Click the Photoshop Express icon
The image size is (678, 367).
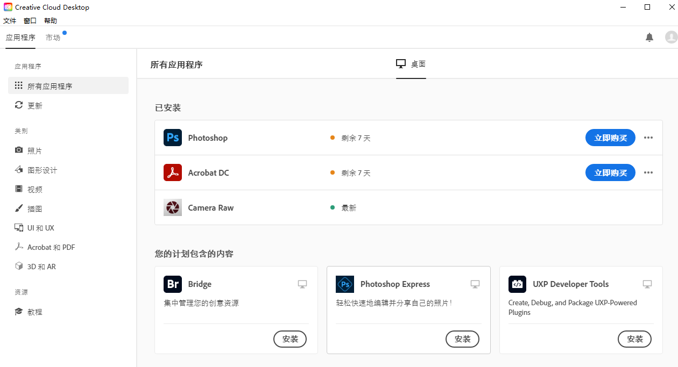tap(345, 284)
